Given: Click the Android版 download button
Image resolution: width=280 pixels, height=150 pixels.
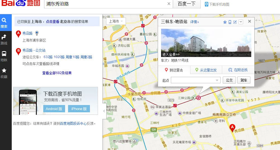Looking at the screenshot, I should tap(54, 109).
